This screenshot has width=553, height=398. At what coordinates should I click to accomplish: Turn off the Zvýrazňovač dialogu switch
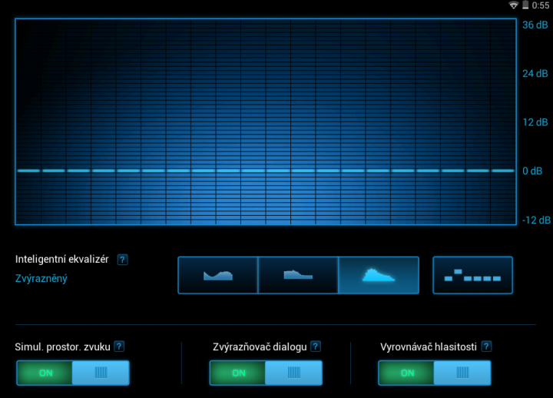[x=266, y=373]
